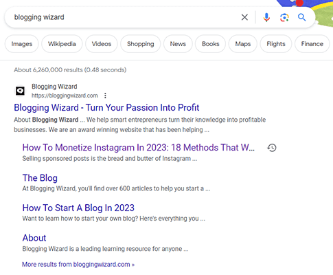Click the About 6,260,000 results count text

tap(70, 69)
